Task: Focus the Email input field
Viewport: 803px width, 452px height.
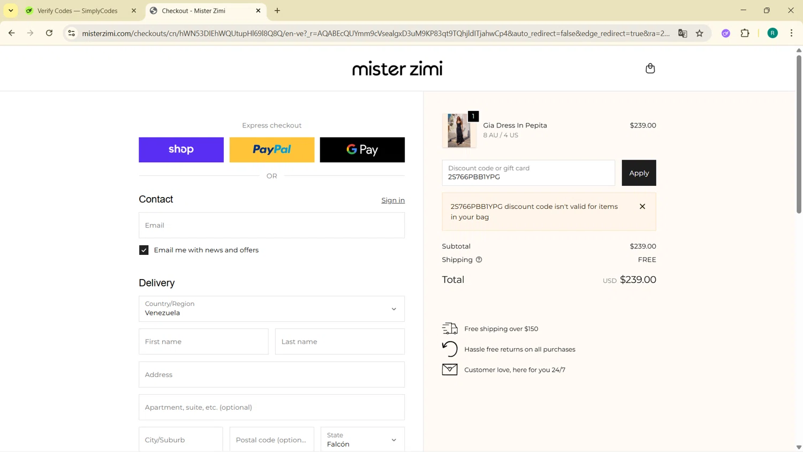Action: tap(271, 225)
